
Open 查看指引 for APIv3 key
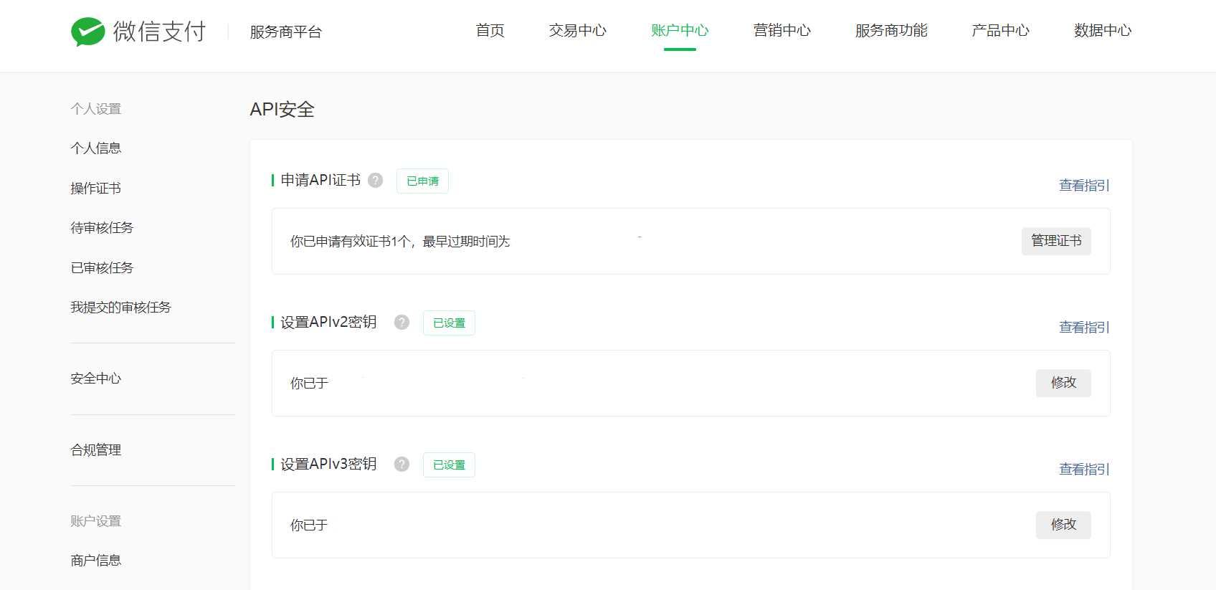click(x=1084, y=470)
